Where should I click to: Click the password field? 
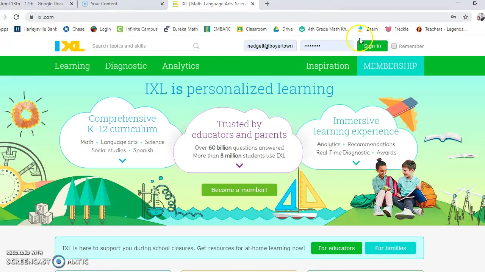click(x=327, y=46)
